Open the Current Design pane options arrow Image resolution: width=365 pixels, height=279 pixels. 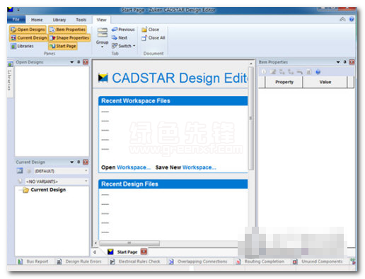[72, 162]
